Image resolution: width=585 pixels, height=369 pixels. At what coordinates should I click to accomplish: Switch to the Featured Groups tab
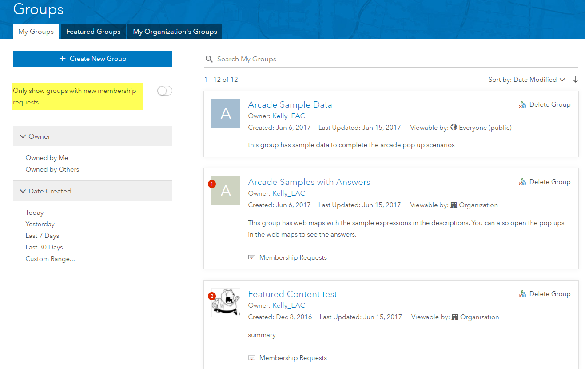pyautogui.click(x=93, y=32)
